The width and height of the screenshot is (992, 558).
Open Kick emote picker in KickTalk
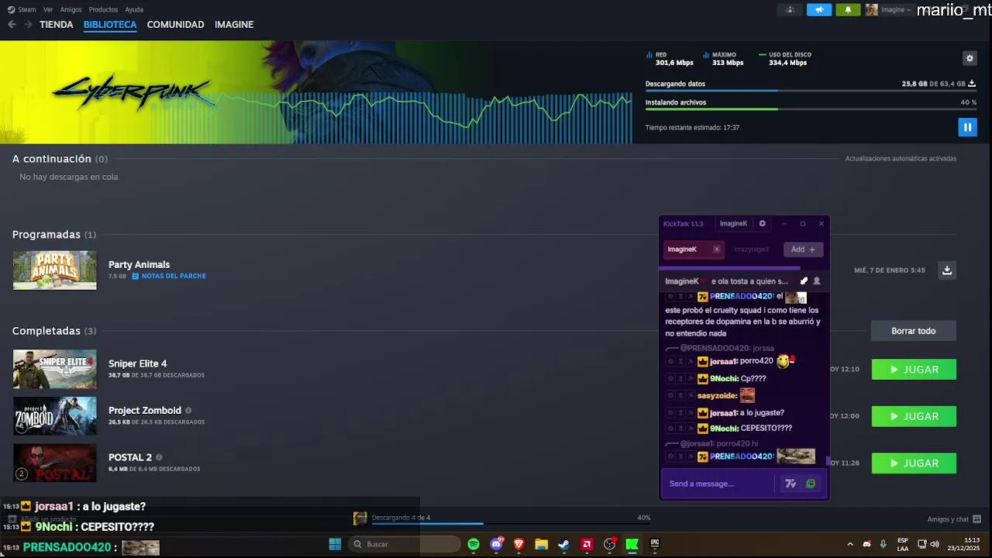pos(811,484)
